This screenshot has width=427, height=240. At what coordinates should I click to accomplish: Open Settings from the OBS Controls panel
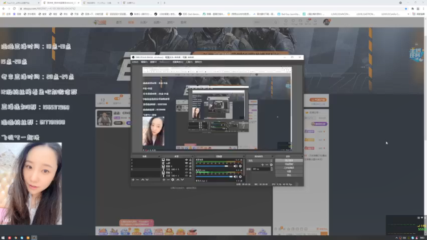(x=289, y=172)
